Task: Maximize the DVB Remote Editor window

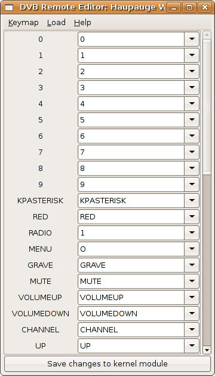Action: point(189,7)
